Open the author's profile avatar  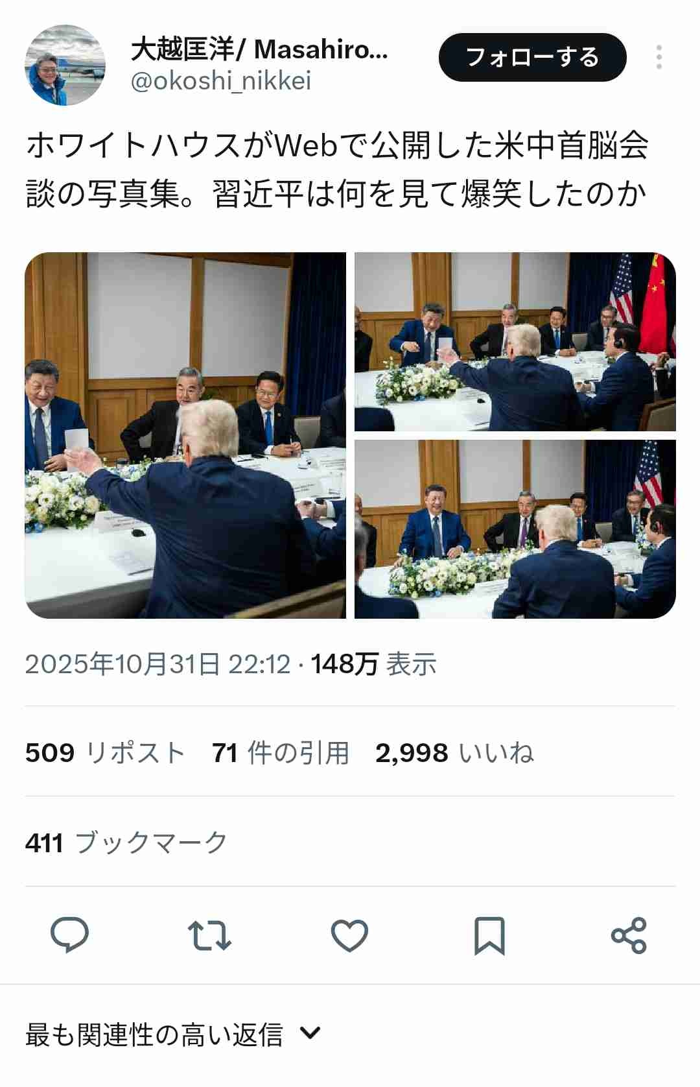click(x=65, y=65)
